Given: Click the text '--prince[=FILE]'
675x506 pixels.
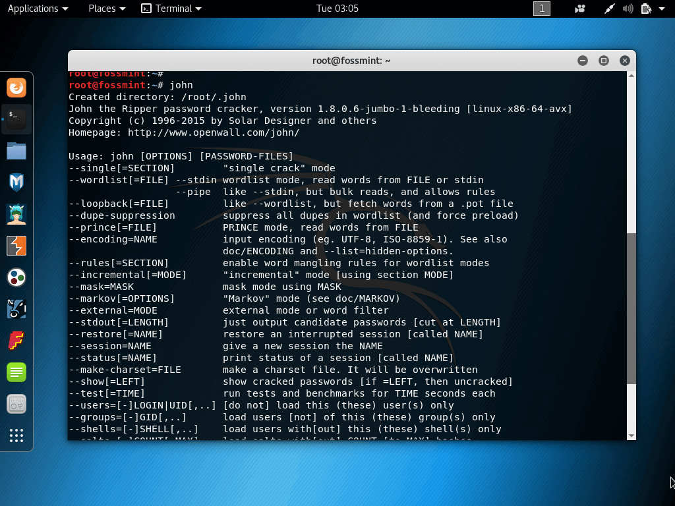Looking at the screenshot, I should pos(112,227).
